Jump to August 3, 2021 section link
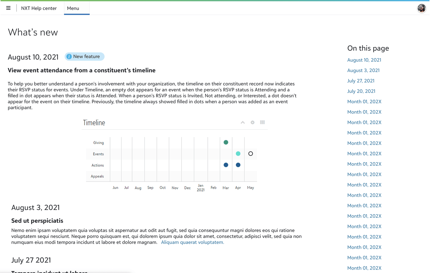The image size is (431, 273). click(x=363, y=70)
